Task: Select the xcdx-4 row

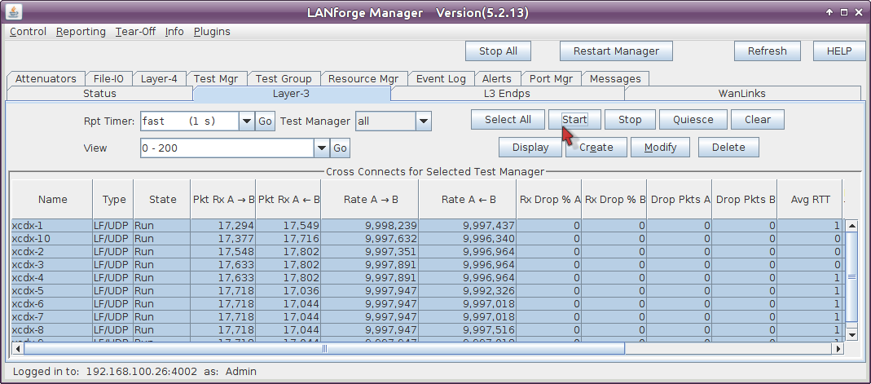Action: (427, 278)
